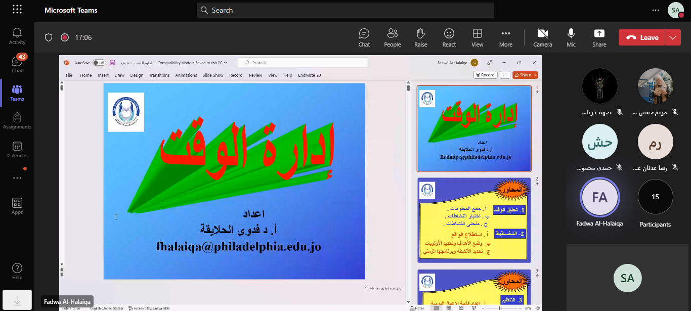Image resolution: width=691 pixels, height=311 pixels.
Task: Open Apps in the Teams sidebar
Action: (x=17, y=206)
